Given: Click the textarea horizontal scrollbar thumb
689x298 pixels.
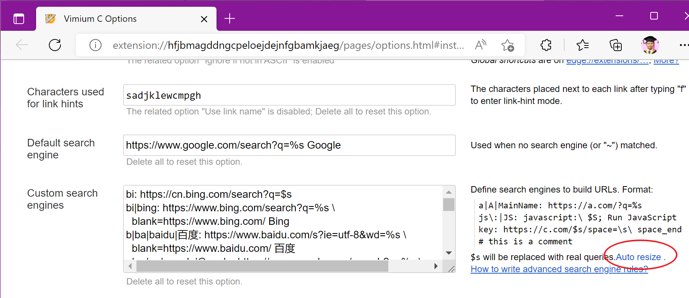Looking at the screenshot, I should [x=262, y=266].
